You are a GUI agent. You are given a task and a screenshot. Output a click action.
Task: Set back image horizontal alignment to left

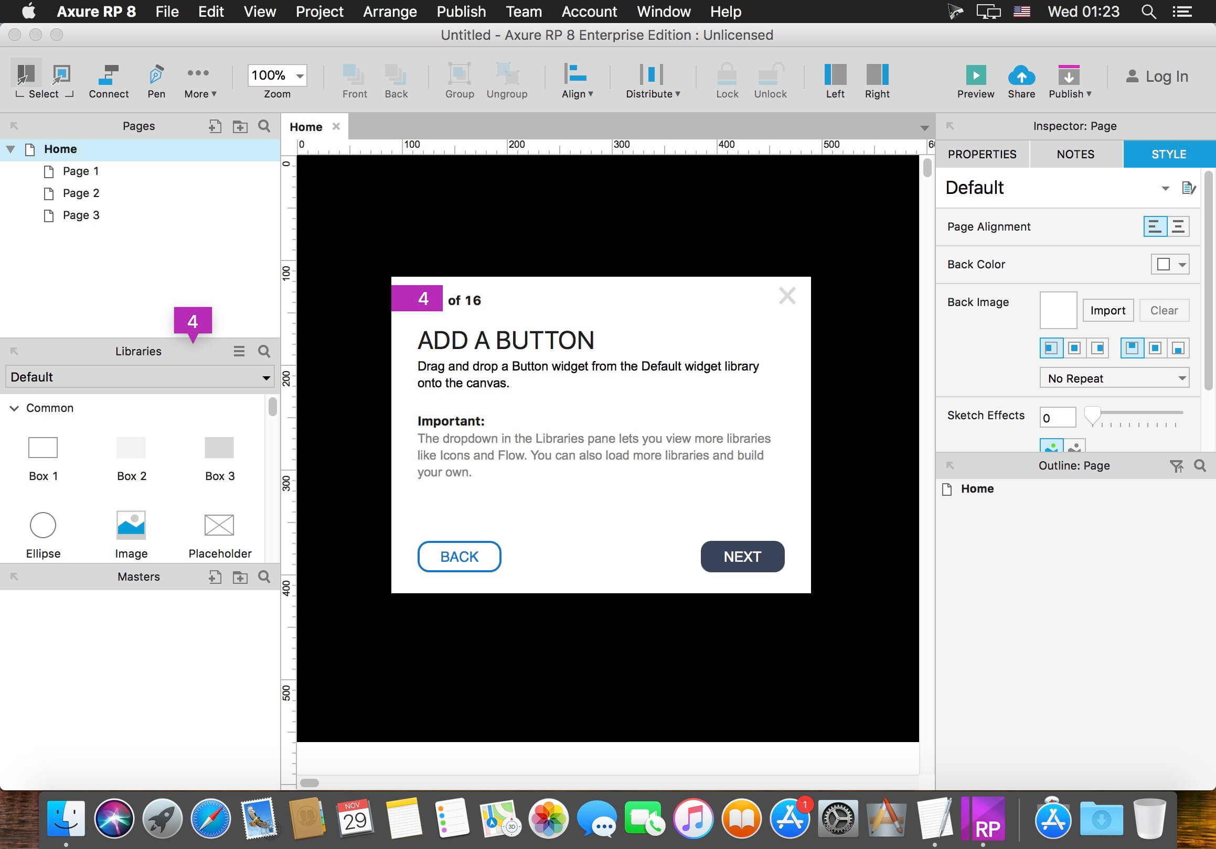coord(1051,348)
